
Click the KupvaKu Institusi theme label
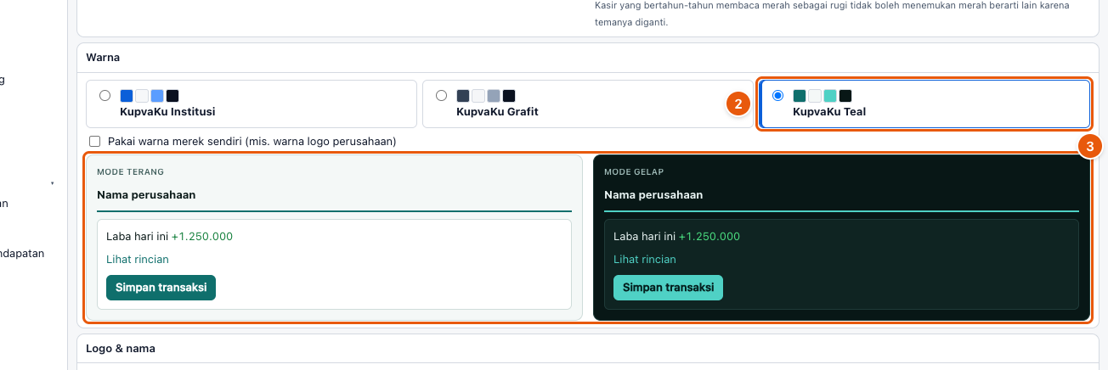(x=166, y=111)
